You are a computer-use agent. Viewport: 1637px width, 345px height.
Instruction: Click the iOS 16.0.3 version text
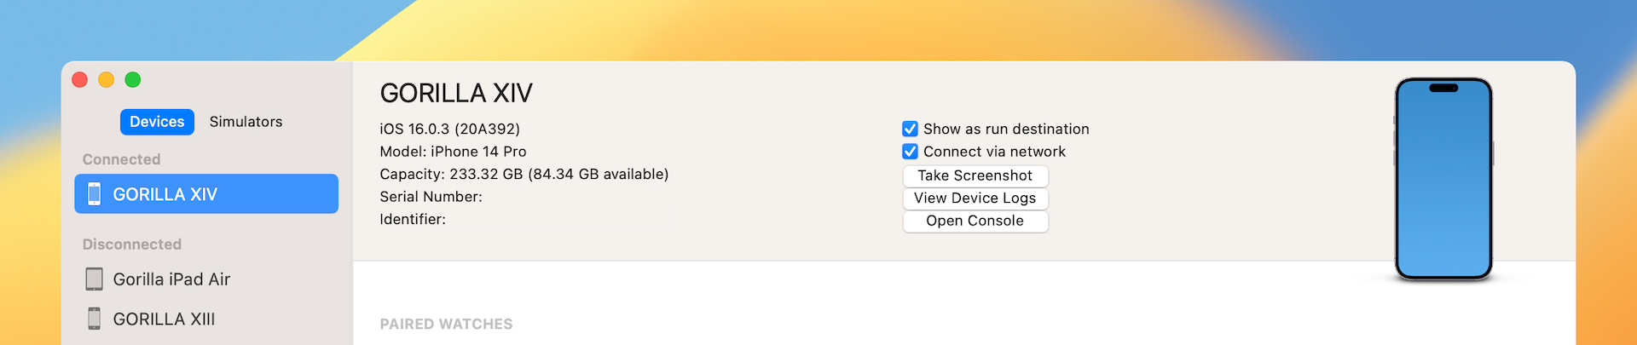coord(449,129)
